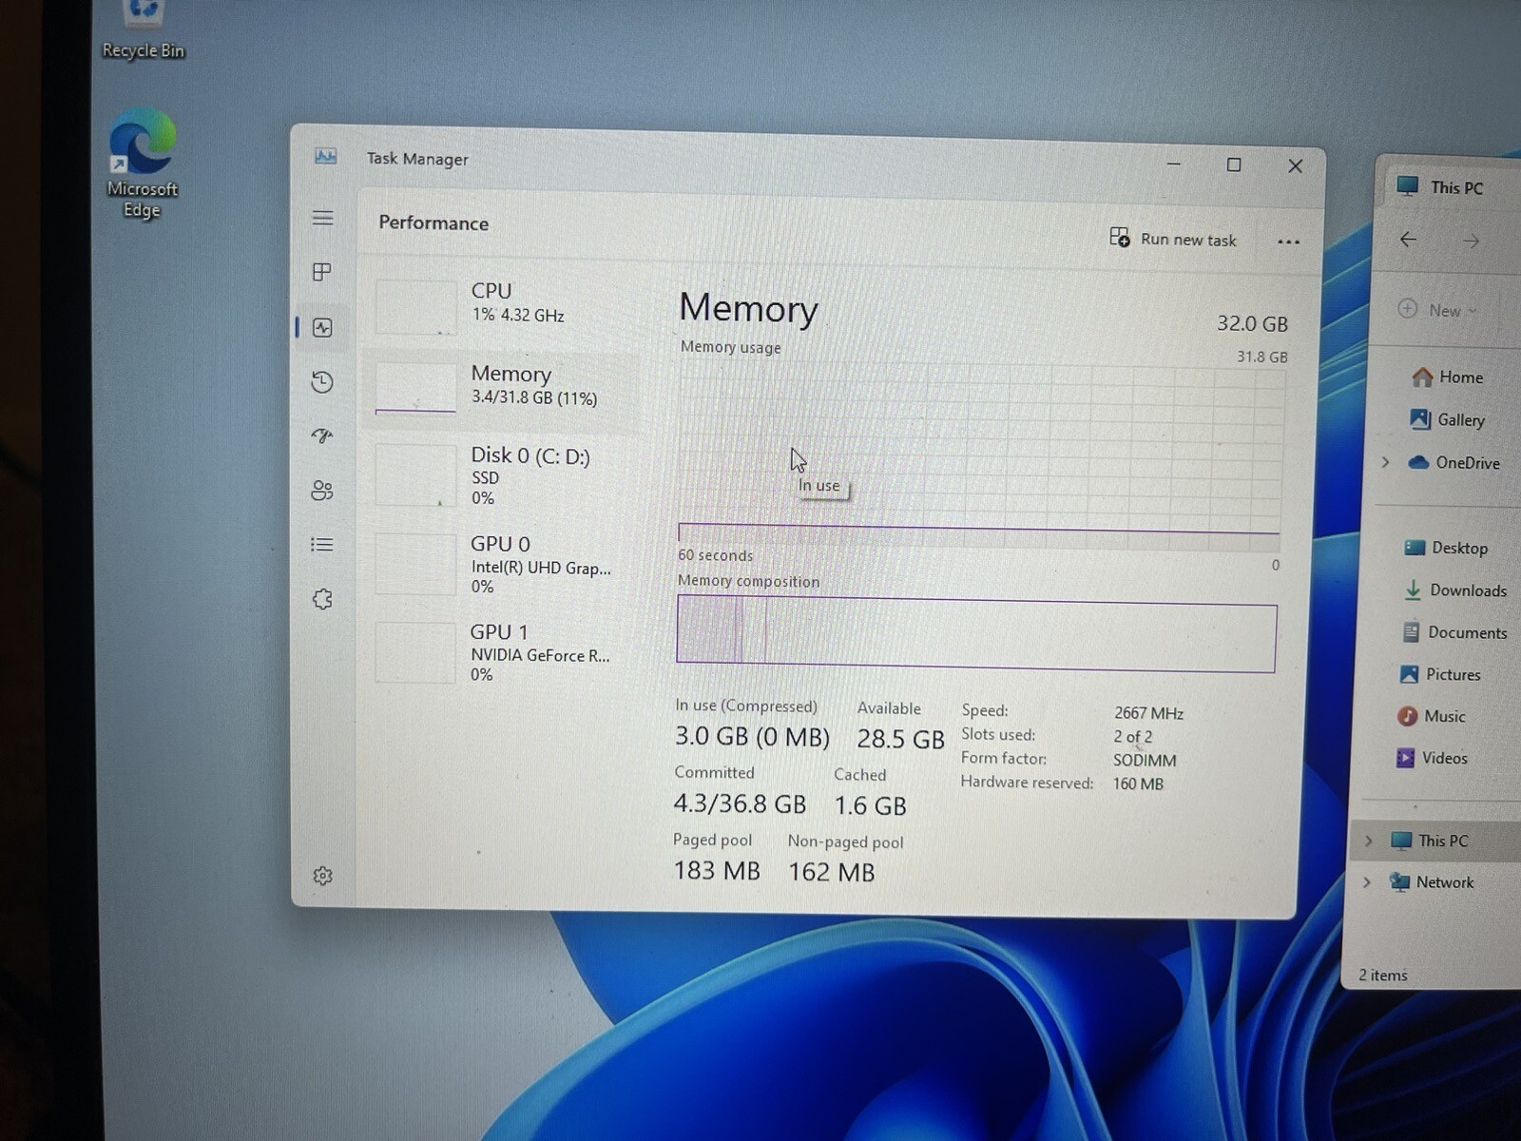Click the 162 MB non-paged pool value
This screenshot has width=1521, height=1141.
(831, 872)
